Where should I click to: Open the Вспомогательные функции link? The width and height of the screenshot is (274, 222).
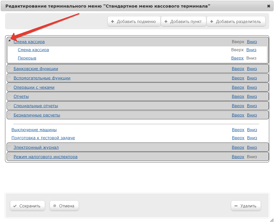[x=42, y=78]
